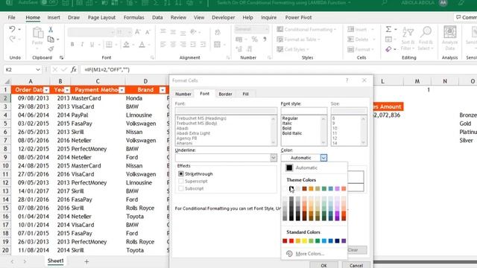Add a new sheet with plus icon

click(x=86, y=261)
